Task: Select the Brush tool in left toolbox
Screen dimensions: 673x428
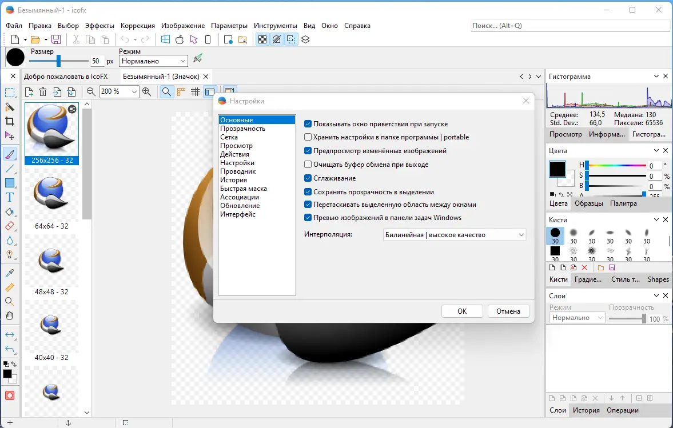Action: [x=10, y=154]
